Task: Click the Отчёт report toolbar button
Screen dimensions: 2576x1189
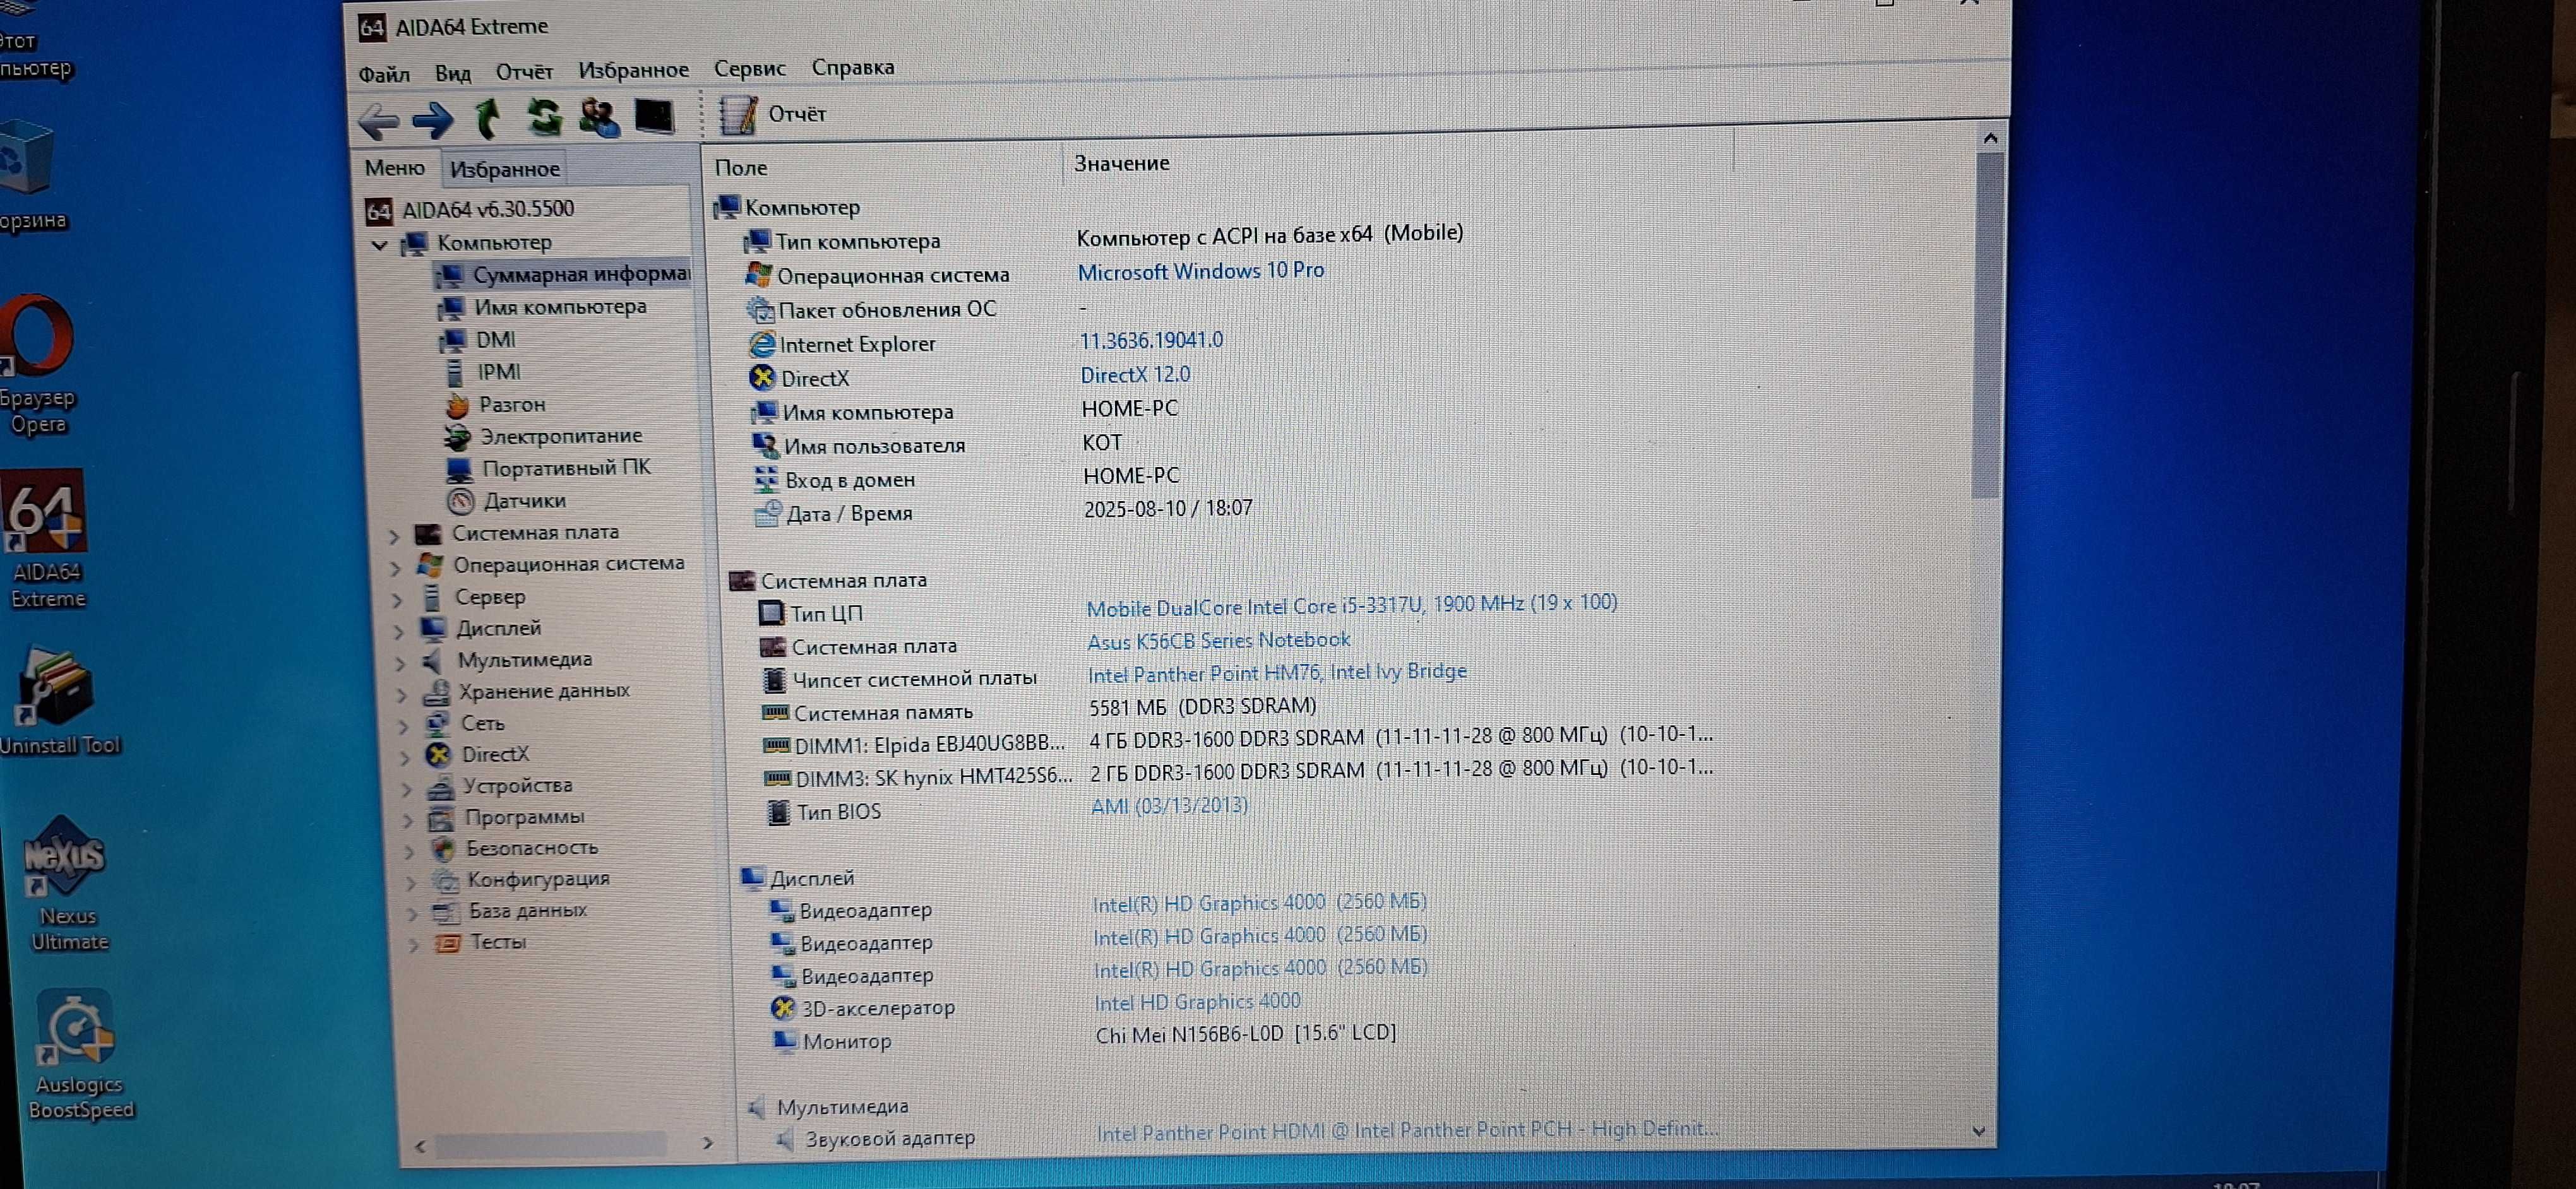Action: click(774, 114)
